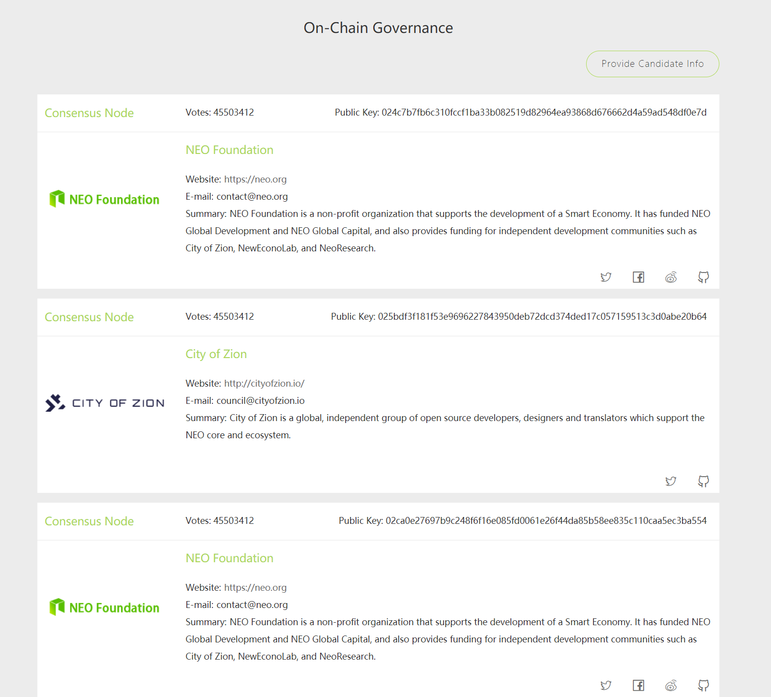
Task: Select the council@cityofzion.io e-mail text
Action: [261, 401]
